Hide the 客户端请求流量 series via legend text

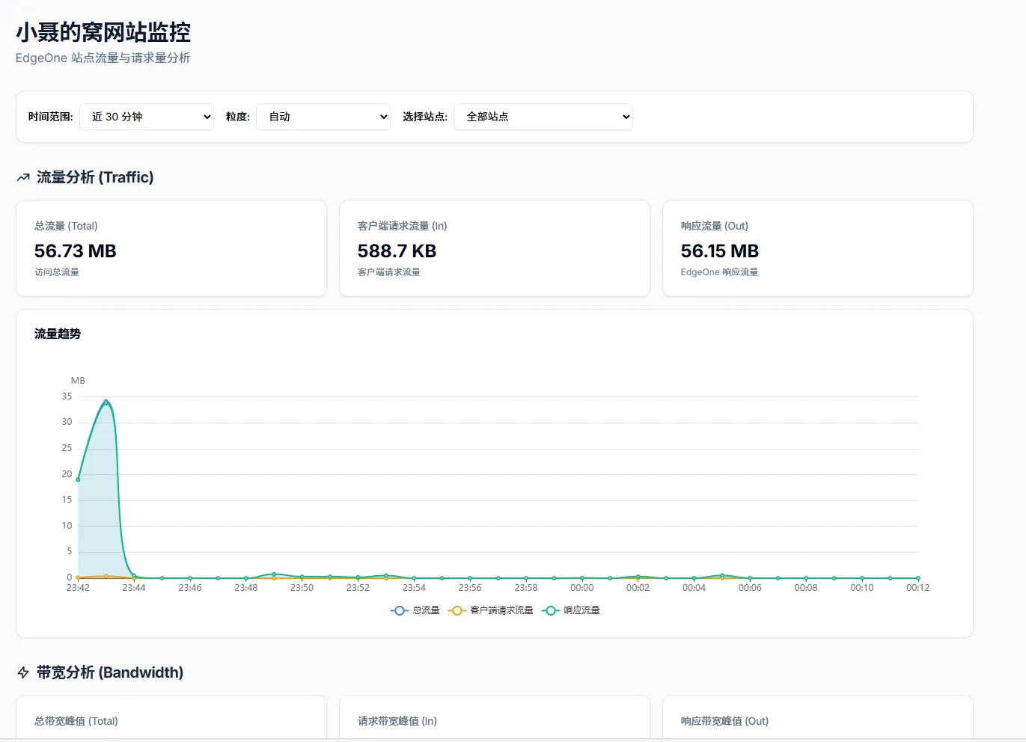pos(501,610)
